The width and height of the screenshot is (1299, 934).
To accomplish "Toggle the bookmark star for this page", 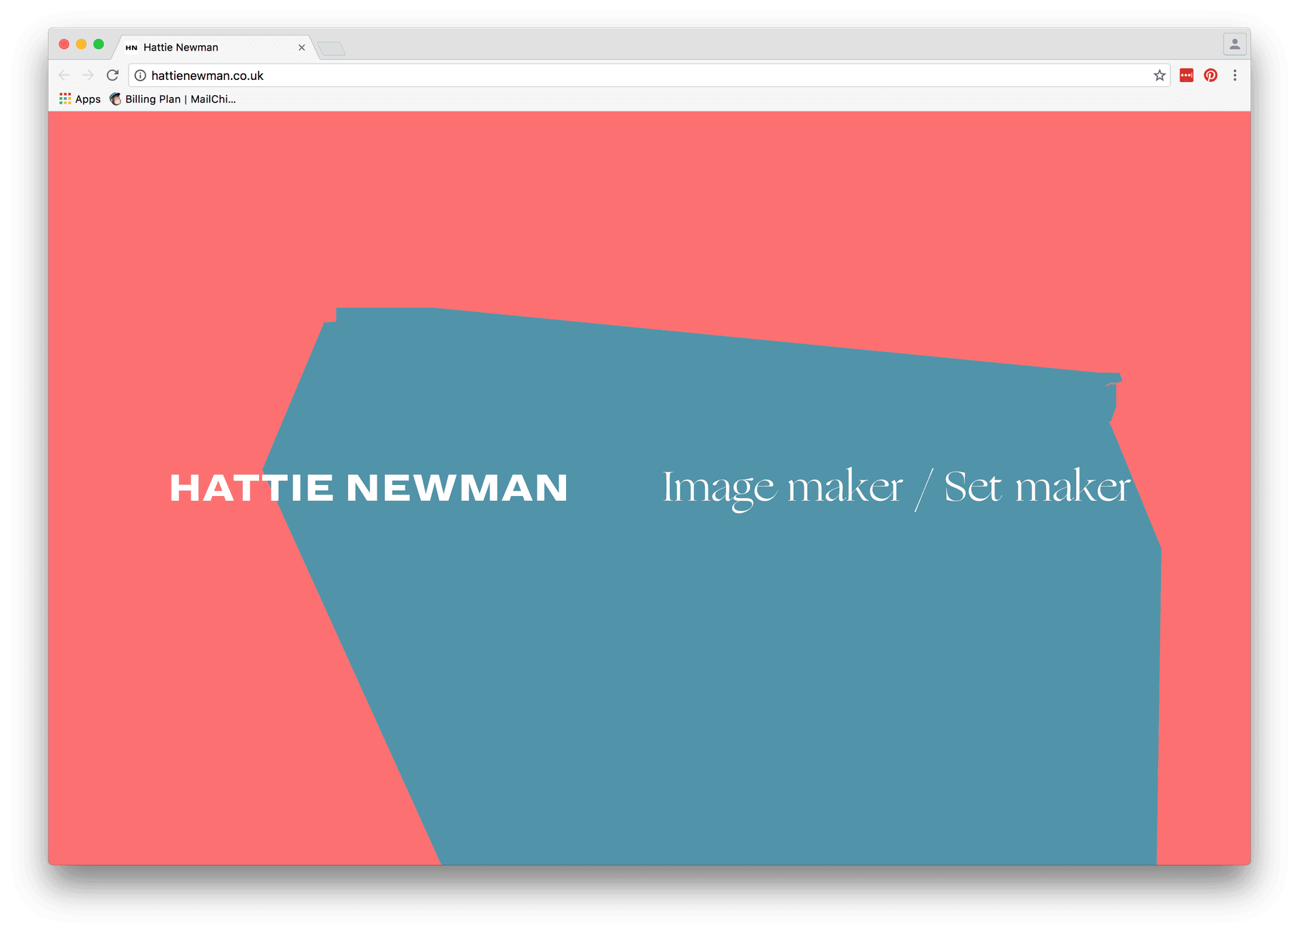I will pos(1160,75).
